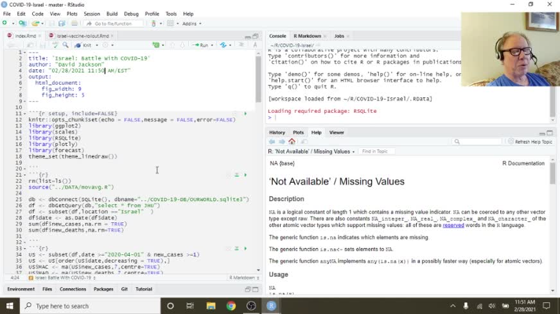The width and height of the screenshot is (560, 314).
Task: Select the History tab
Action: 277,133
